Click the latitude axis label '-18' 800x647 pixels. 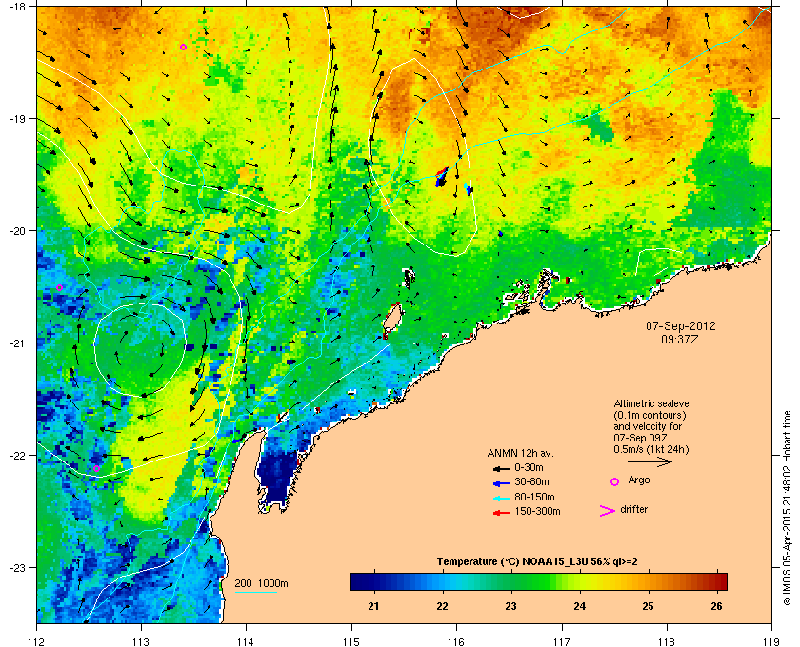(18, 6)
